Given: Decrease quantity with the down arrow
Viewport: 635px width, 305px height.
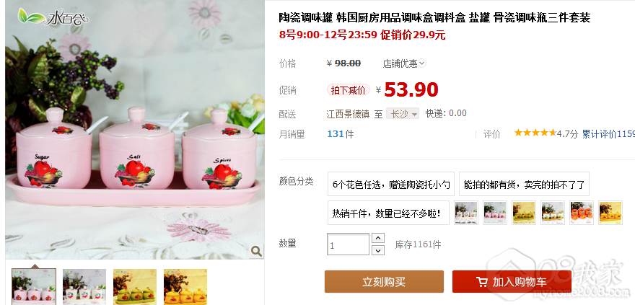Looking at the screenshot, I should click(x=378, y=250).
